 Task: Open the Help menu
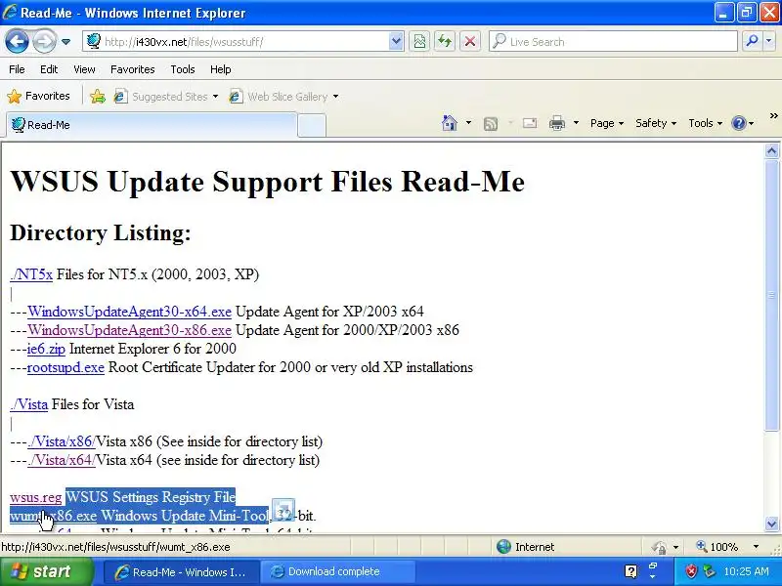221,69
